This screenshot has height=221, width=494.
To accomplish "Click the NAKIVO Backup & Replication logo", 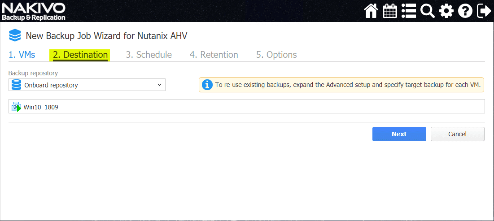I will (x=34, y=11).
